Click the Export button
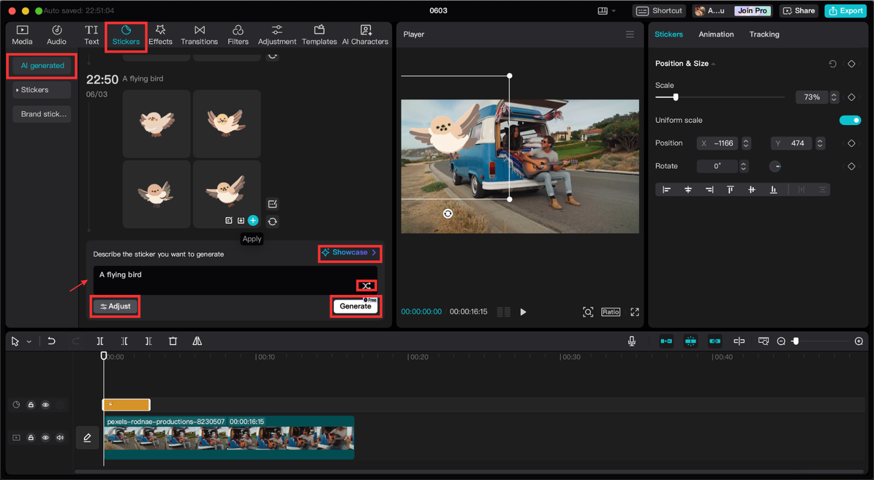The width and height of the screenshot is (874, 480). tap(845, 11)
